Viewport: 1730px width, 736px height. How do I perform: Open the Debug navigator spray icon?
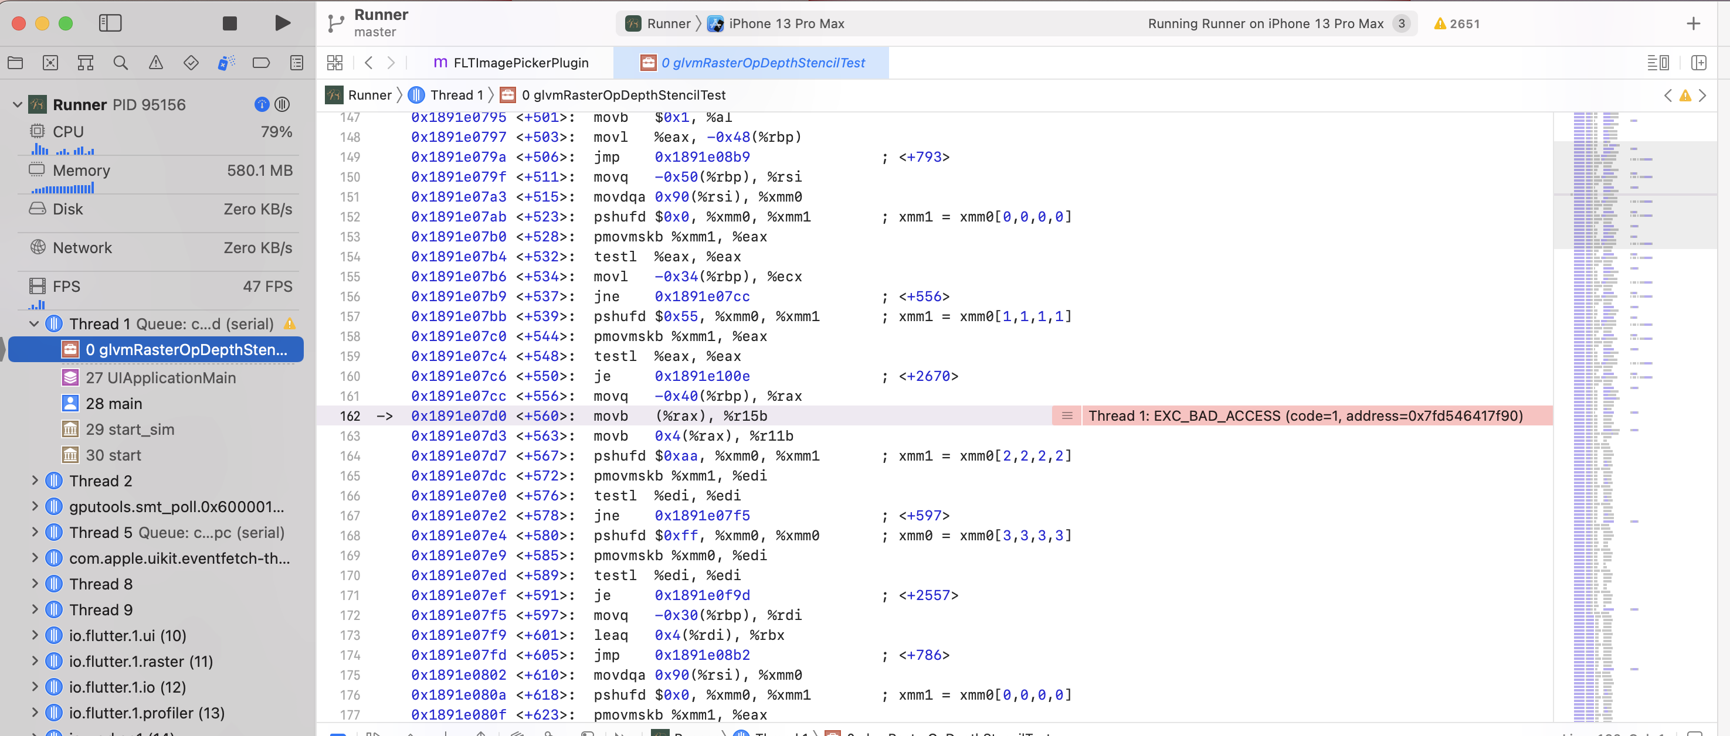(226, 62)
